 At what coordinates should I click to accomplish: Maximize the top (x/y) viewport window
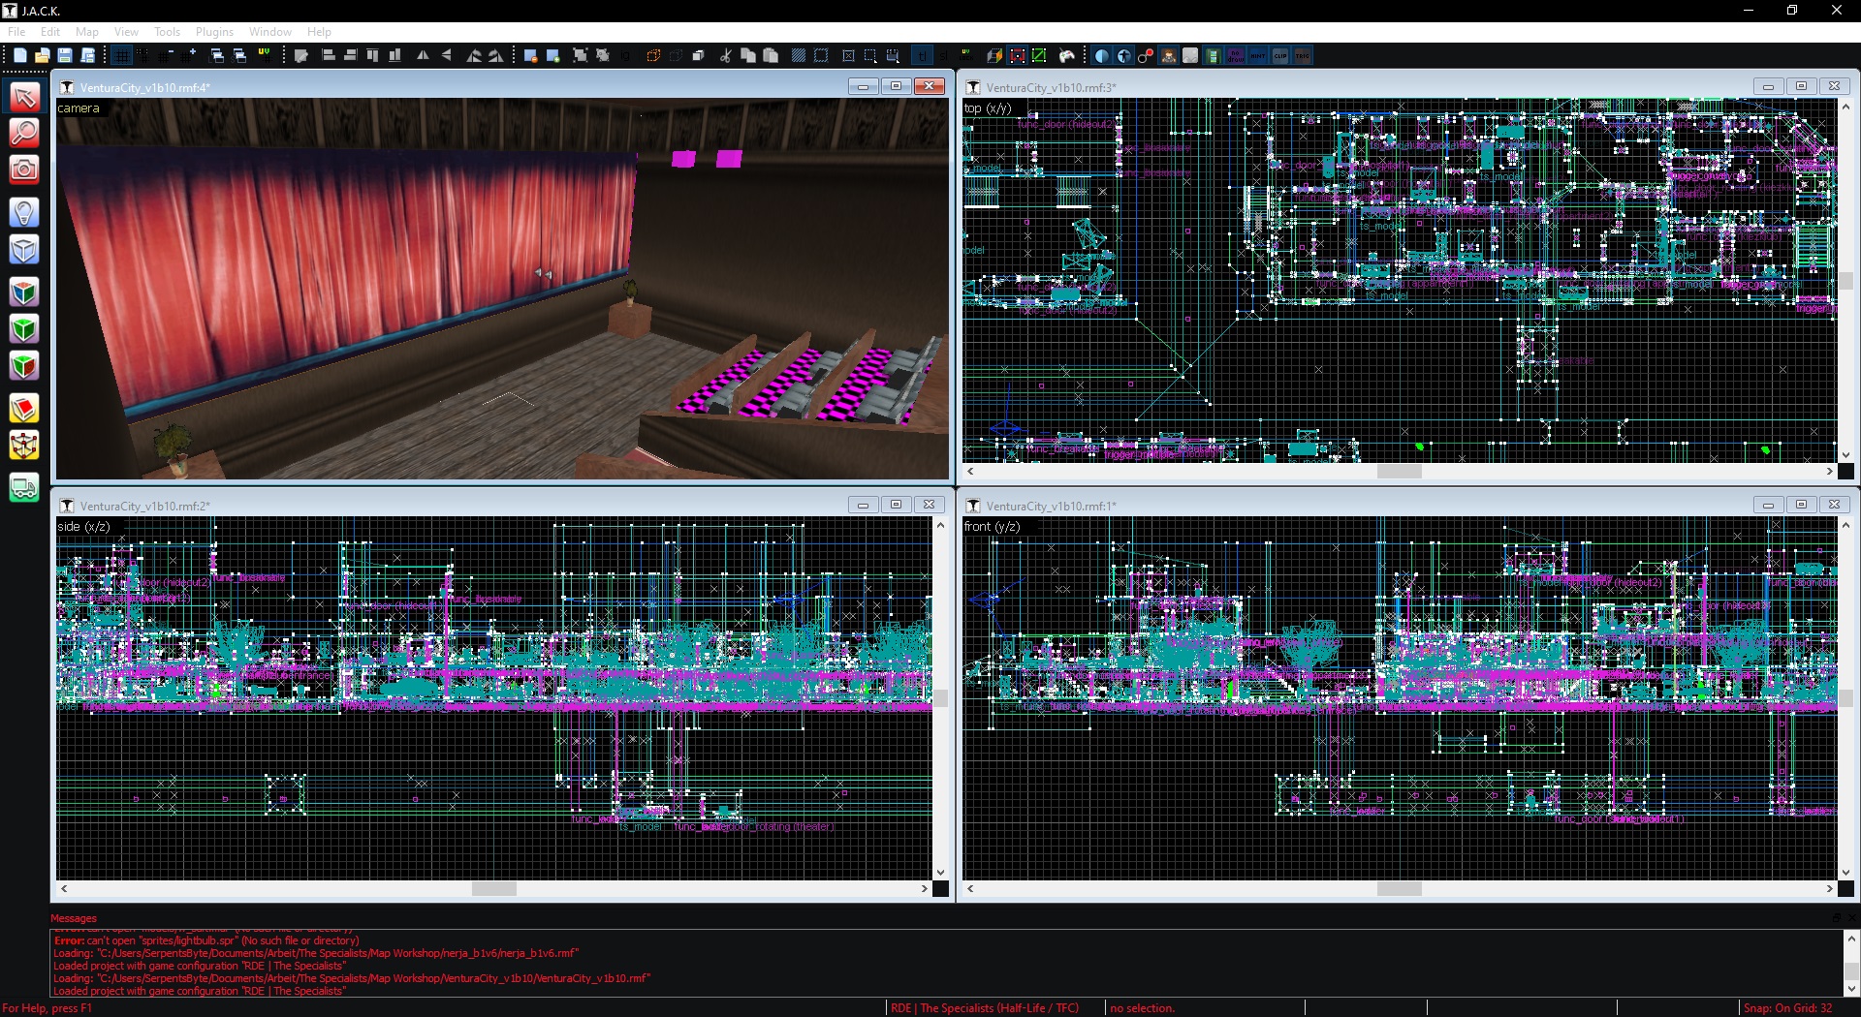pyautogui.click(x=1801, y=86)
